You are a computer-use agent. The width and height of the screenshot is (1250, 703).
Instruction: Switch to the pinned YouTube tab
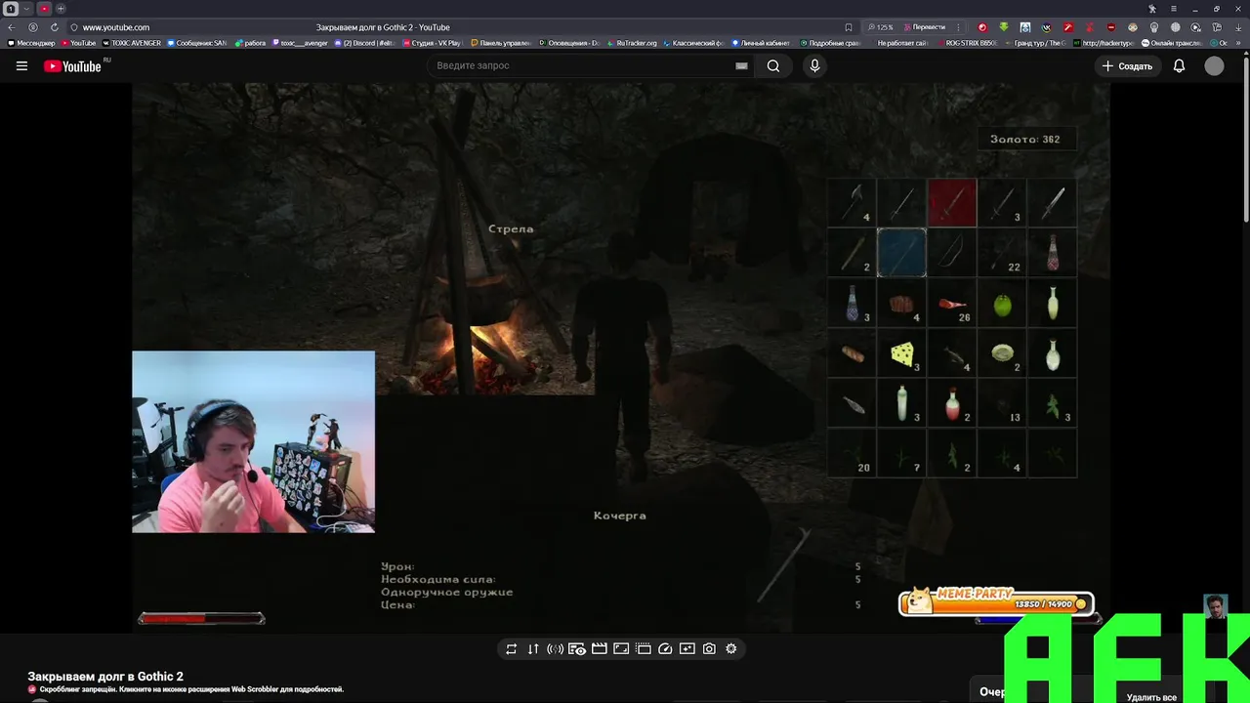pos(44,9)
